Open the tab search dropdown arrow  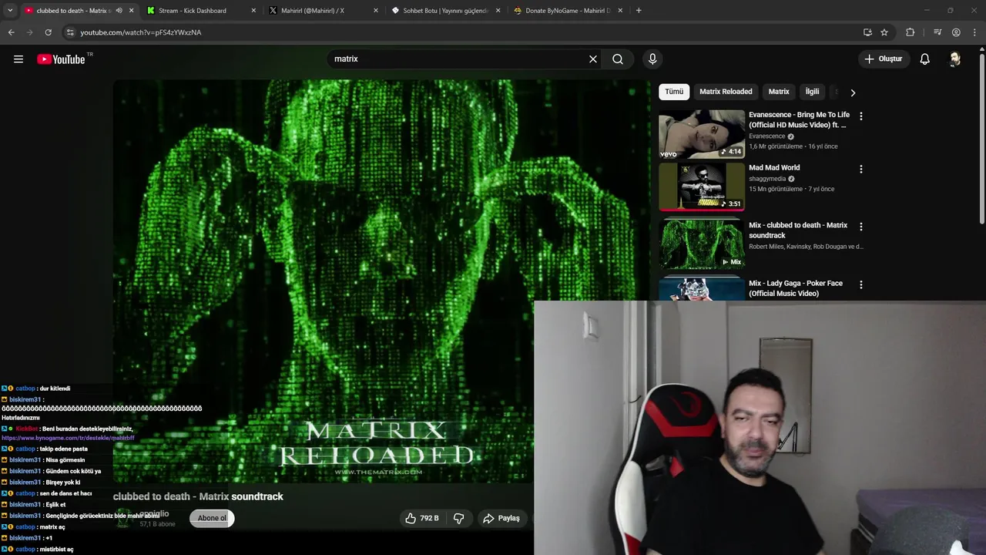[10, 11]
